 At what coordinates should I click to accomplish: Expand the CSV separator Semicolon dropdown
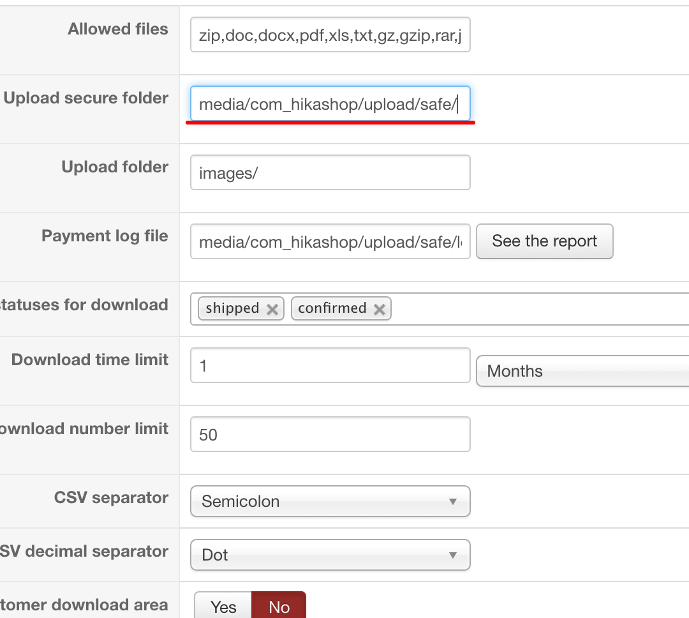(330, 501)
